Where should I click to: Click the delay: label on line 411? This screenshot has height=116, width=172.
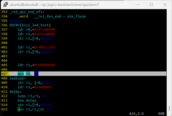15,92
